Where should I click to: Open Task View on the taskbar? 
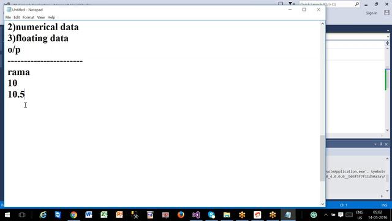pyautogui.click(x=22, y=215)
